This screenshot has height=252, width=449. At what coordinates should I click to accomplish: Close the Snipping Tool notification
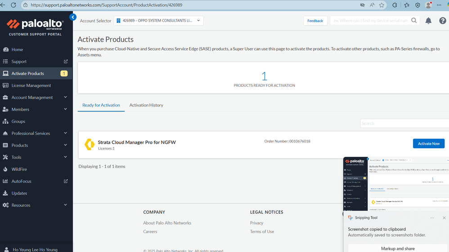444,218
